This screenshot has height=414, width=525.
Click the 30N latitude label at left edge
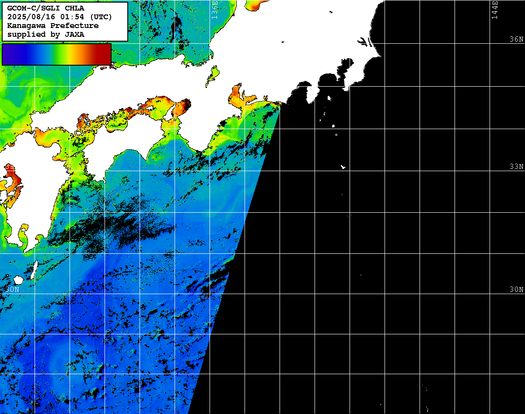[x=12, y=290]
